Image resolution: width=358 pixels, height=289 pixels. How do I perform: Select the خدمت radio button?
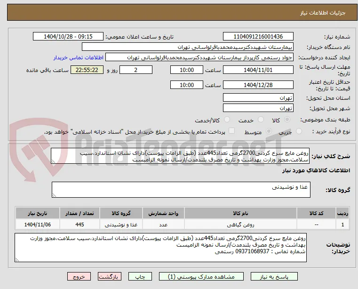(x=261, y=120)
